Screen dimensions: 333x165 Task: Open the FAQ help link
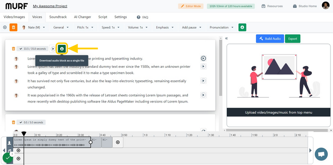point(143,17)
